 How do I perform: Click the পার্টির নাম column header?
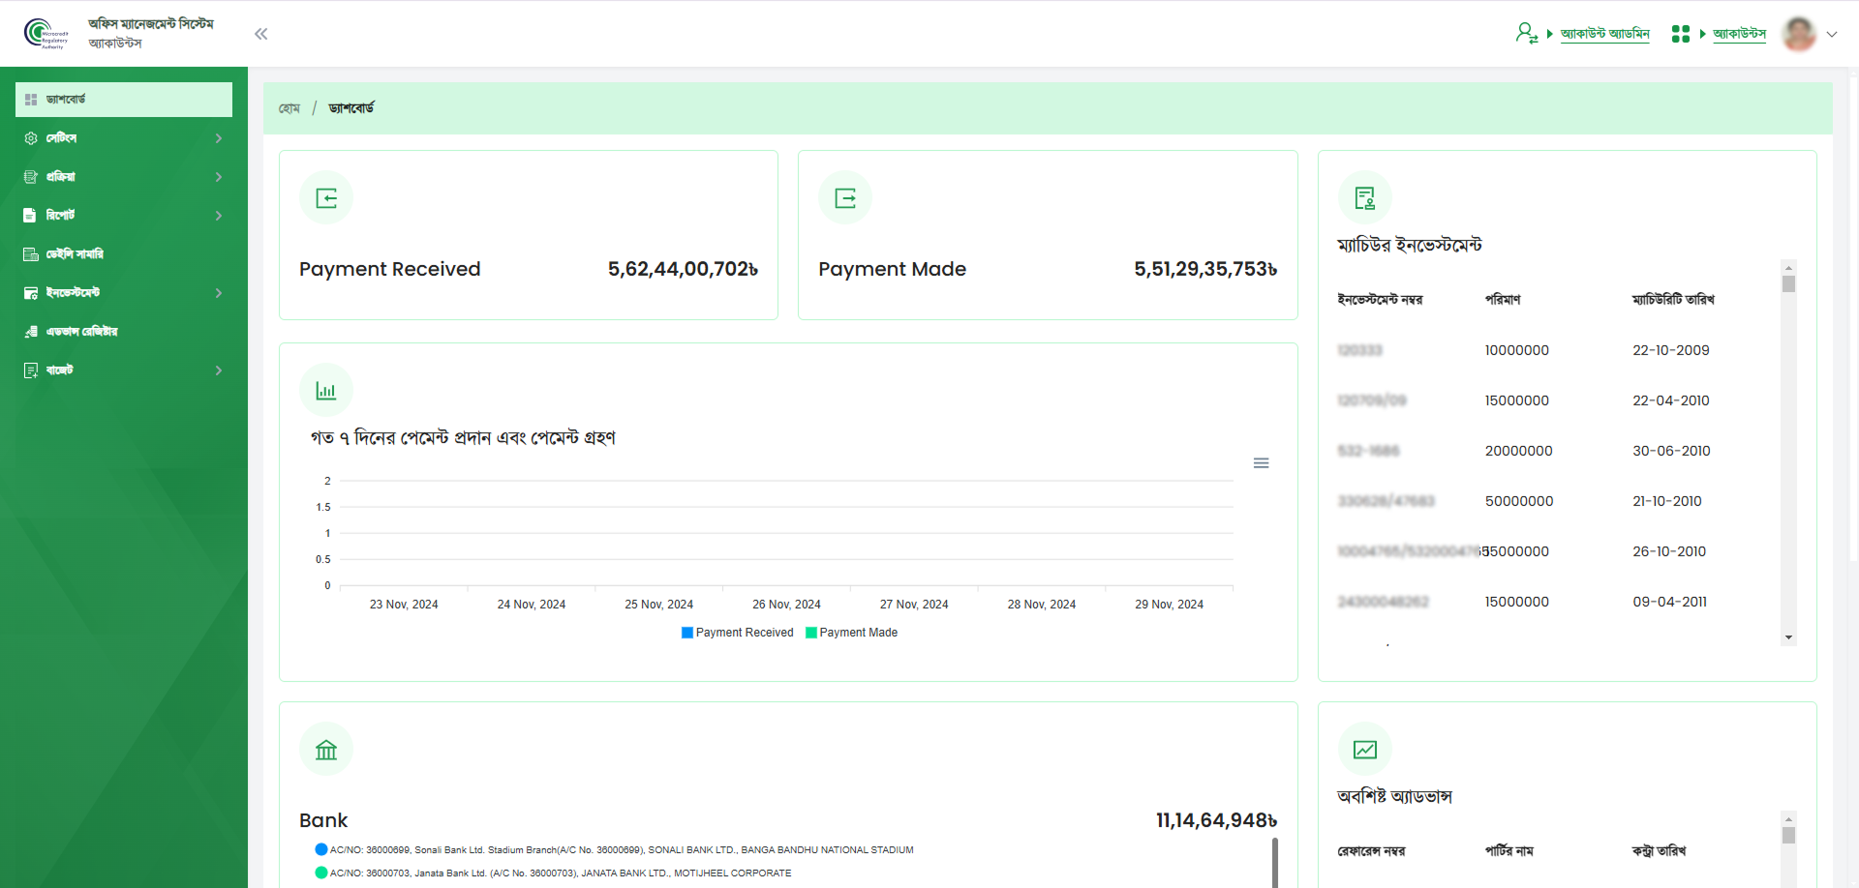tap(1509, 851)
